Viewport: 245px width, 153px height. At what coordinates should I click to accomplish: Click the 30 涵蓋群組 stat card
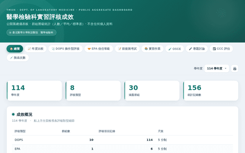(152, 91)
